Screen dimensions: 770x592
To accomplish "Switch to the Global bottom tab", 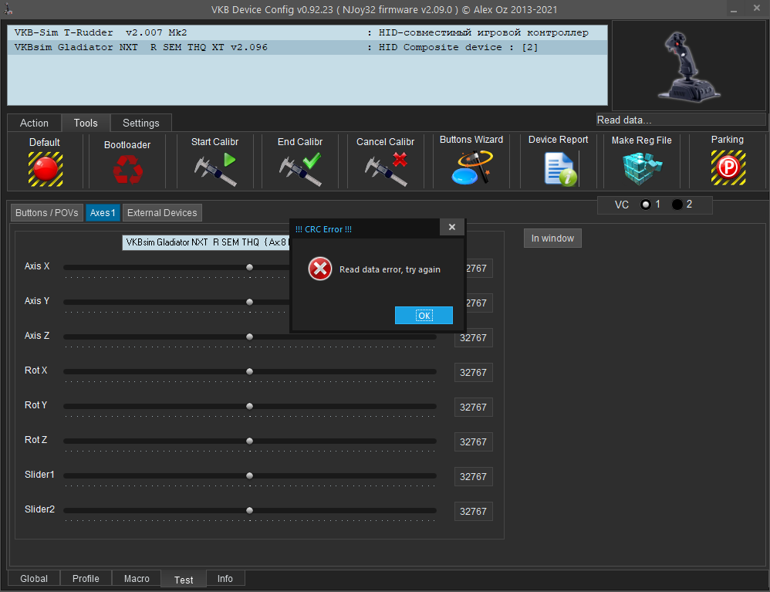I will [34, 579].
